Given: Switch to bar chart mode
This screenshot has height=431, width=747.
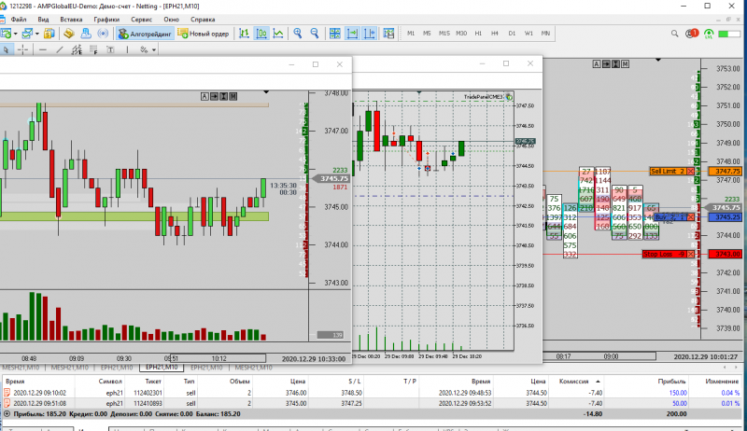Looking at the screenshot, I should tap(244, 34).
